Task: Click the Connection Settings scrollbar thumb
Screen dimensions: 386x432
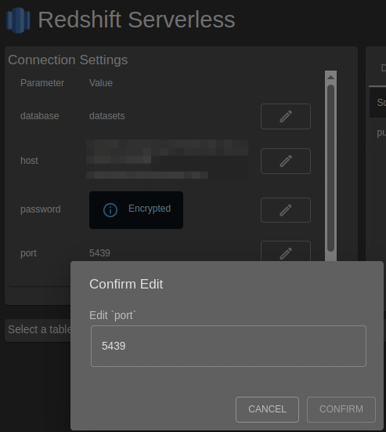Action: [330, 168]
